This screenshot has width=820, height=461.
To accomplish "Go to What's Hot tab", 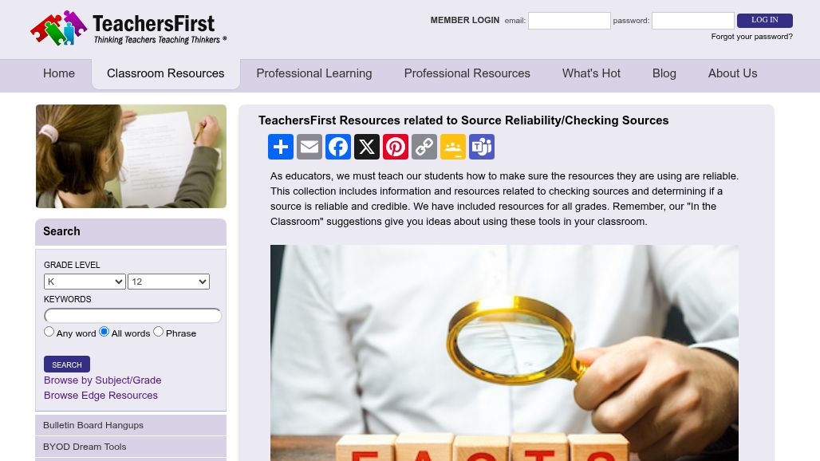I will [x=591, y=73].
